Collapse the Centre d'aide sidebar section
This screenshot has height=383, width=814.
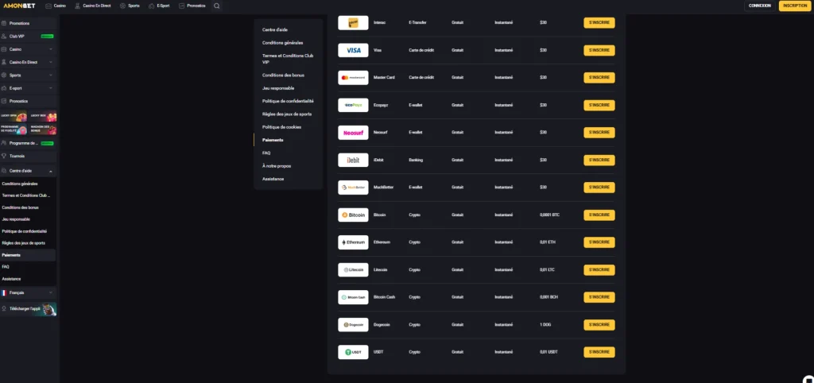[x=28, y=171]
